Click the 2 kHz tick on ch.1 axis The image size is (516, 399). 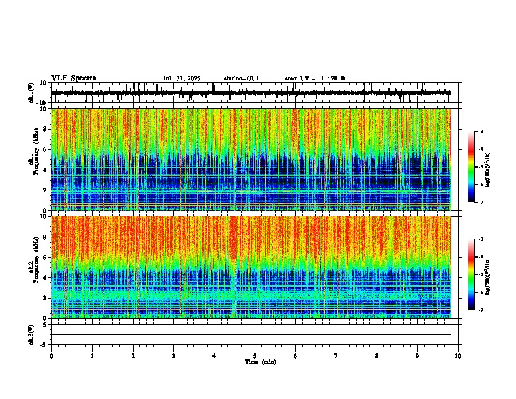pos(45,190)
